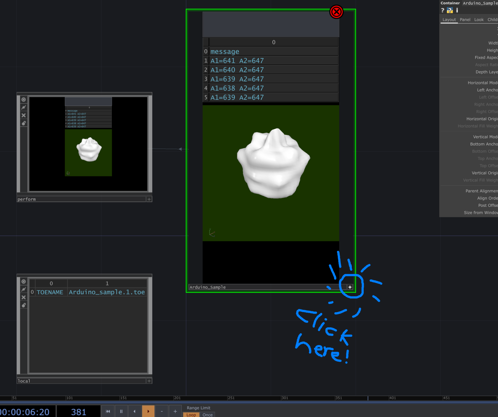The width and height of the screenshot is (498, 417).
Task: Click the padlock icon on the local table viewer
Action: tap(24, 305)
